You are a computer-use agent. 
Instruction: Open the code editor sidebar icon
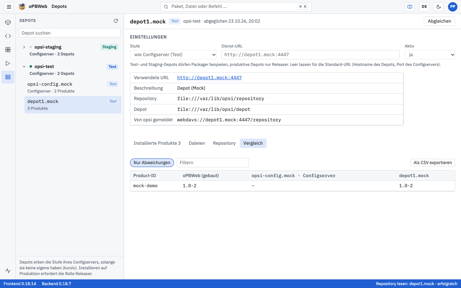[8, 36]
